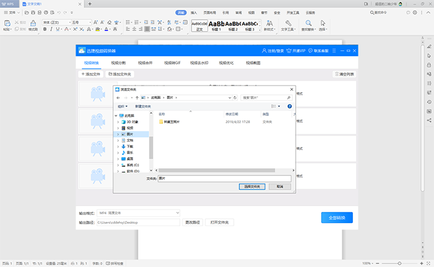Click the blue help icon in folder dialog
Screen dimensions: 434x267
point(290,107)
